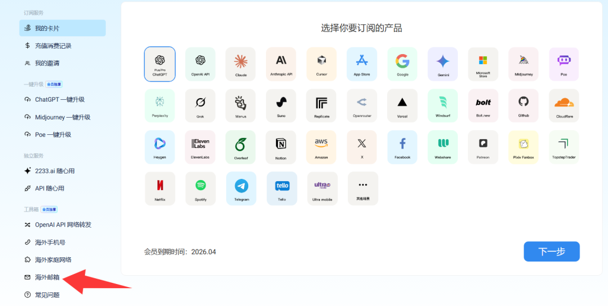Select the TopstepTrader product card

(564, 147)
